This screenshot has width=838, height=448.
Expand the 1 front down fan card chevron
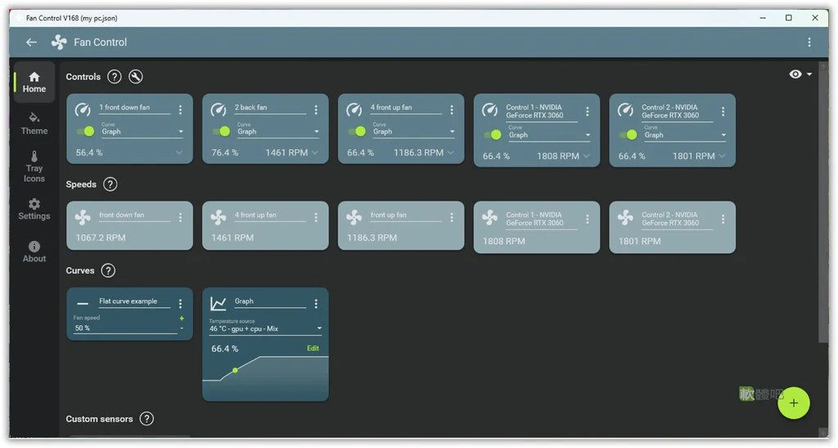[179, 153]
